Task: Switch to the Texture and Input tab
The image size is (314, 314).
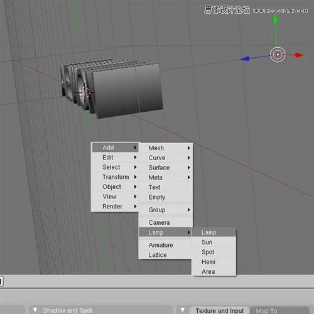Action: point(219,311)
